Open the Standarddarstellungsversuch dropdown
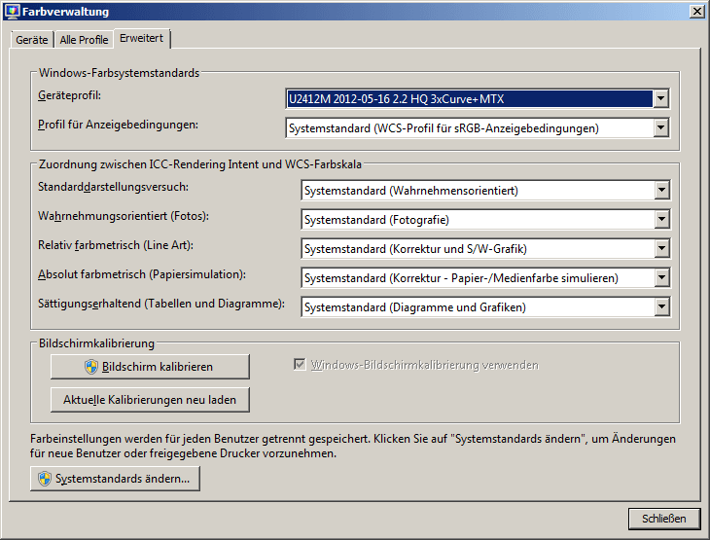710x540 pixels. click(x=661, y=191)
